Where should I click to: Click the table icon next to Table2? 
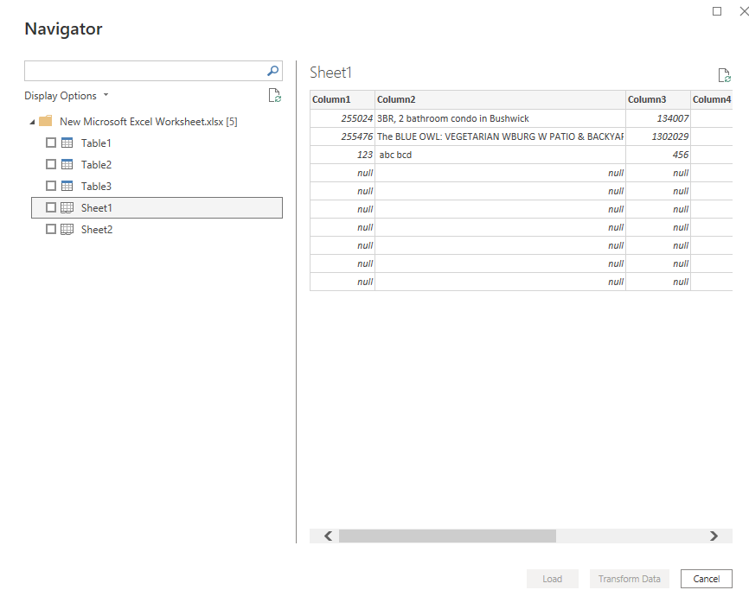click(67, 164)
